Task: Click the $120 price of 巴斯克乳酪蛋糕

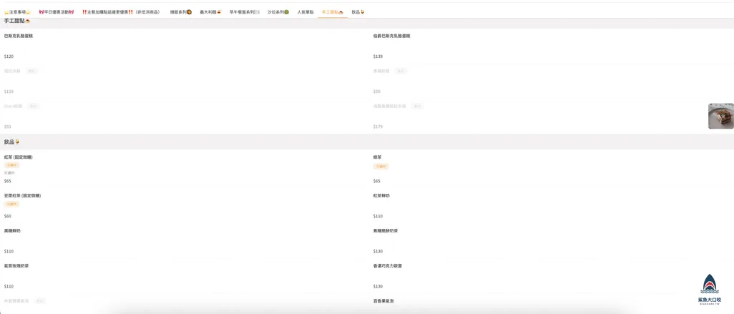Action: (x=9, y=57)
